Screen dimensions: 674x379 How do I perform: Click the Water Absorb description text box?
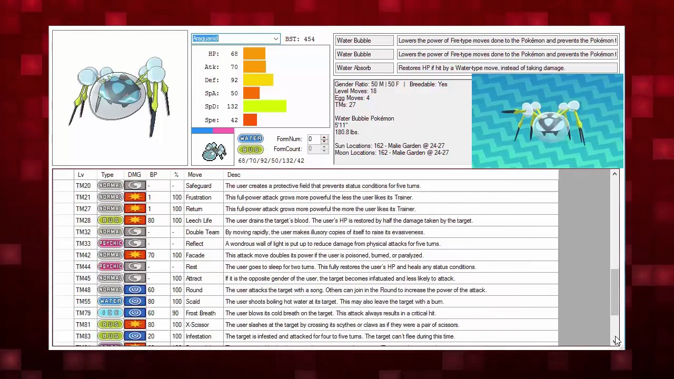tap(507, 68)
